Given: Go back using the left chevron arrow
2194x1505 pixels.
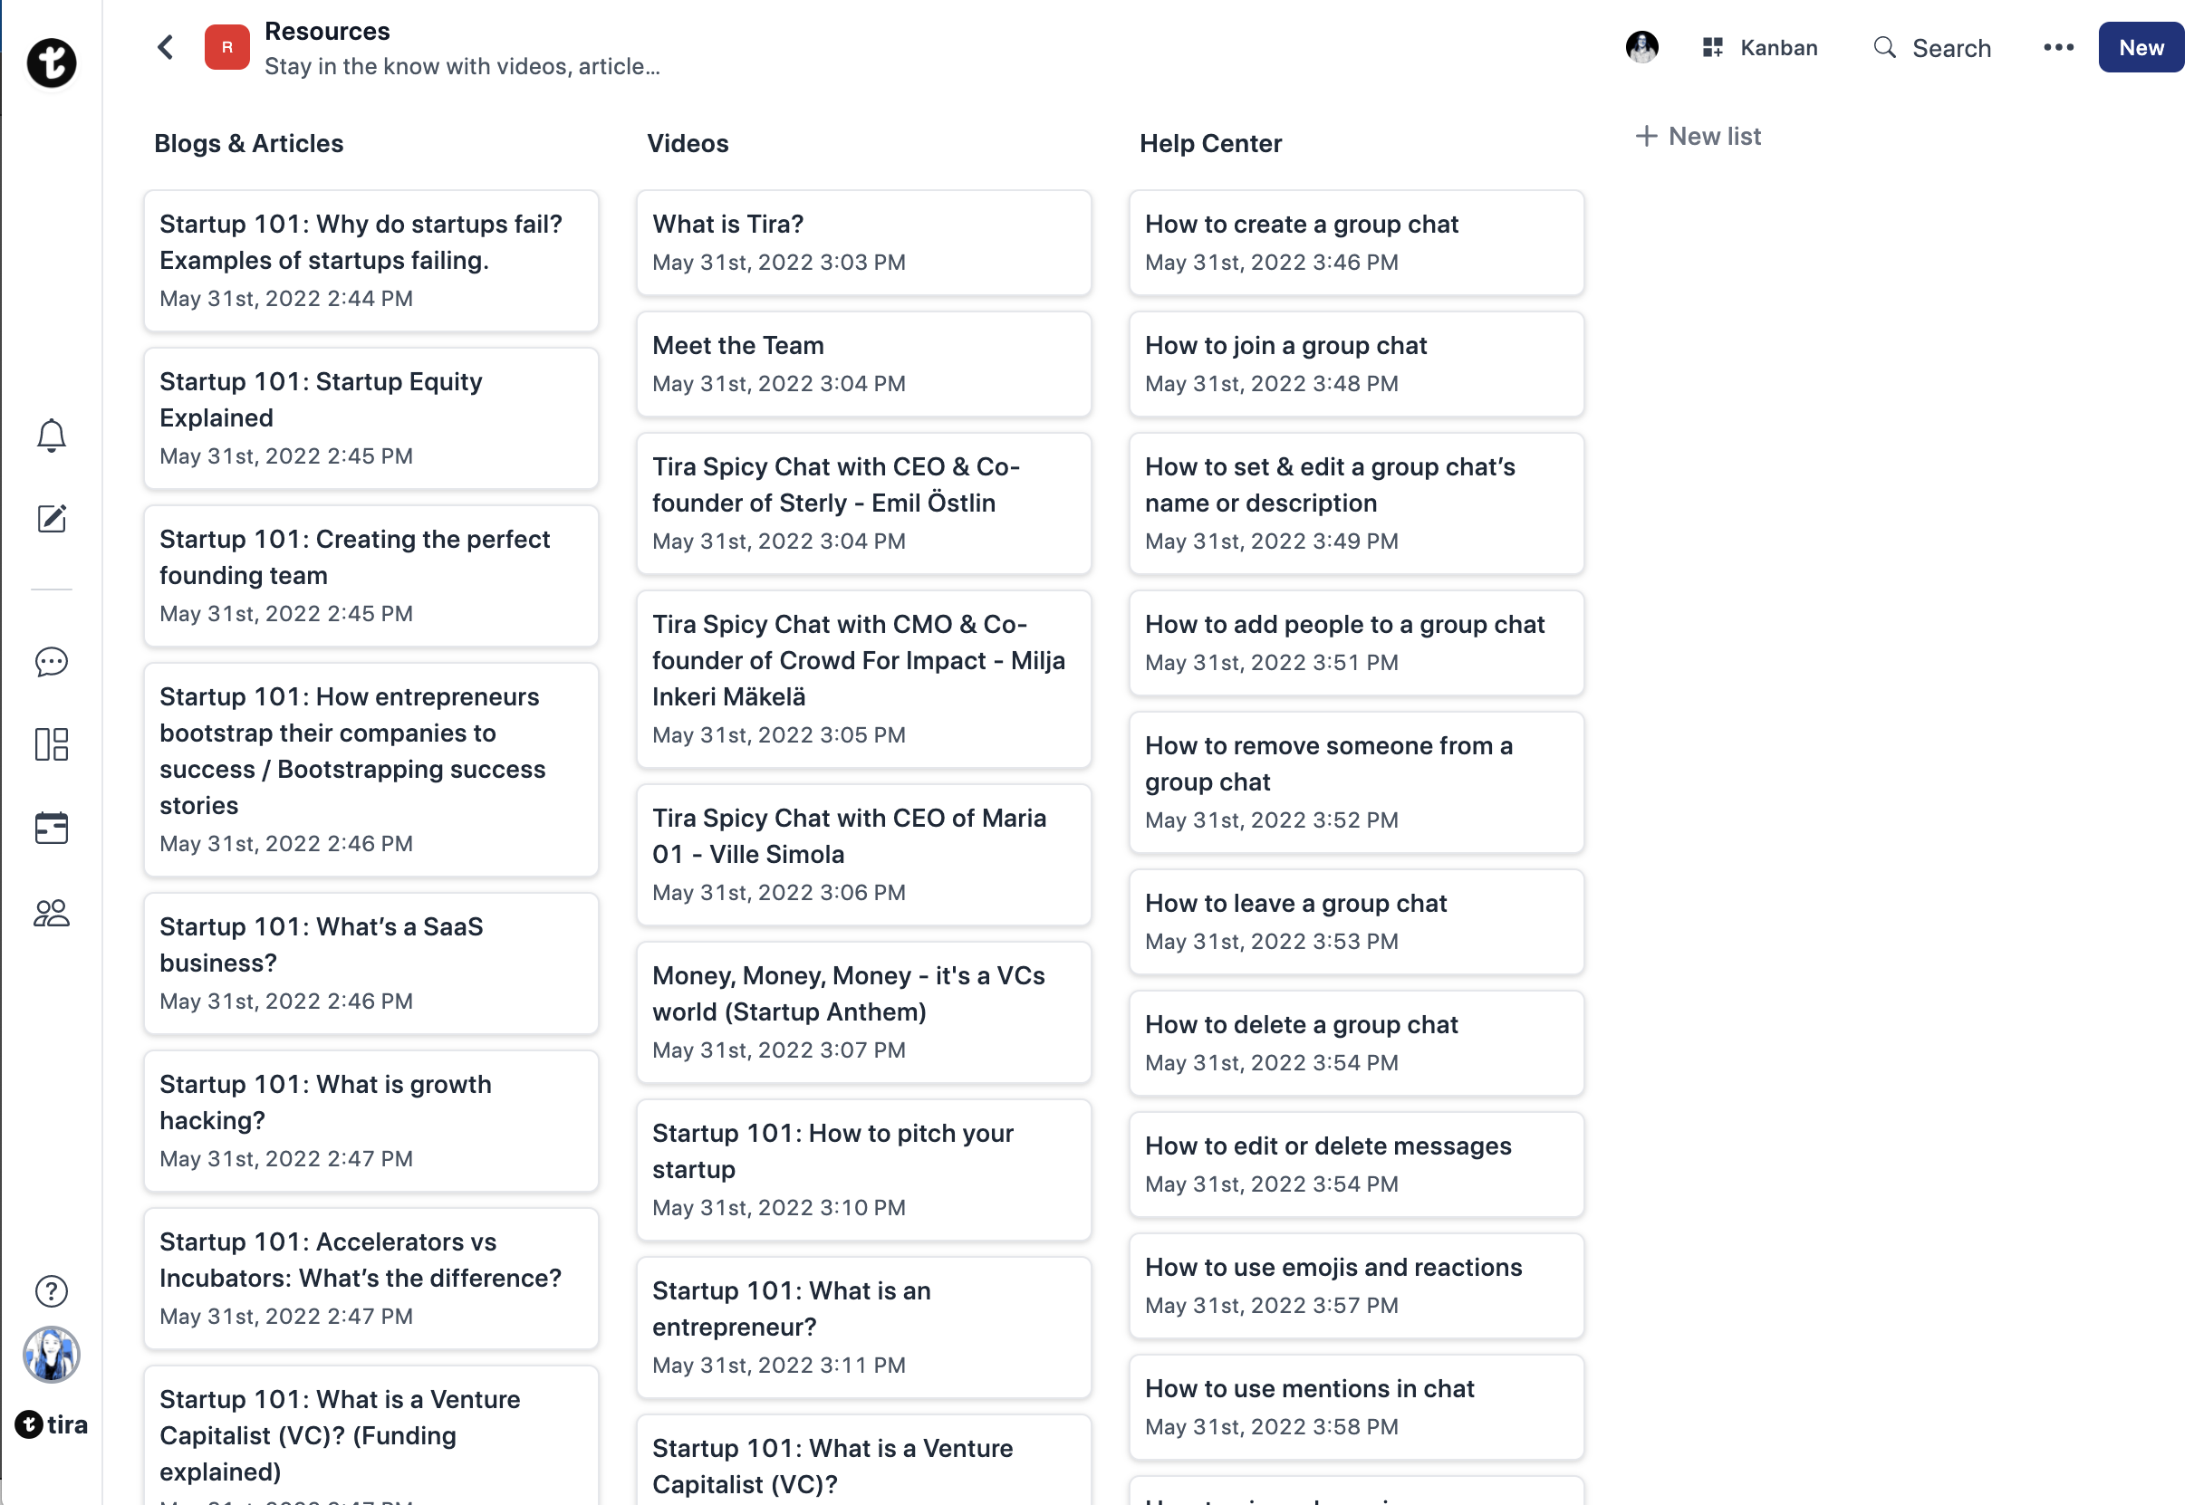Looking at the screenshot, I should coord(166,47).
